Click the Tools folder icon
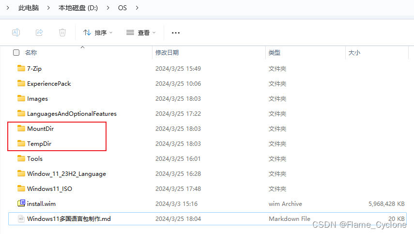Viewport: 414px width, 234px height. [21, 158]
